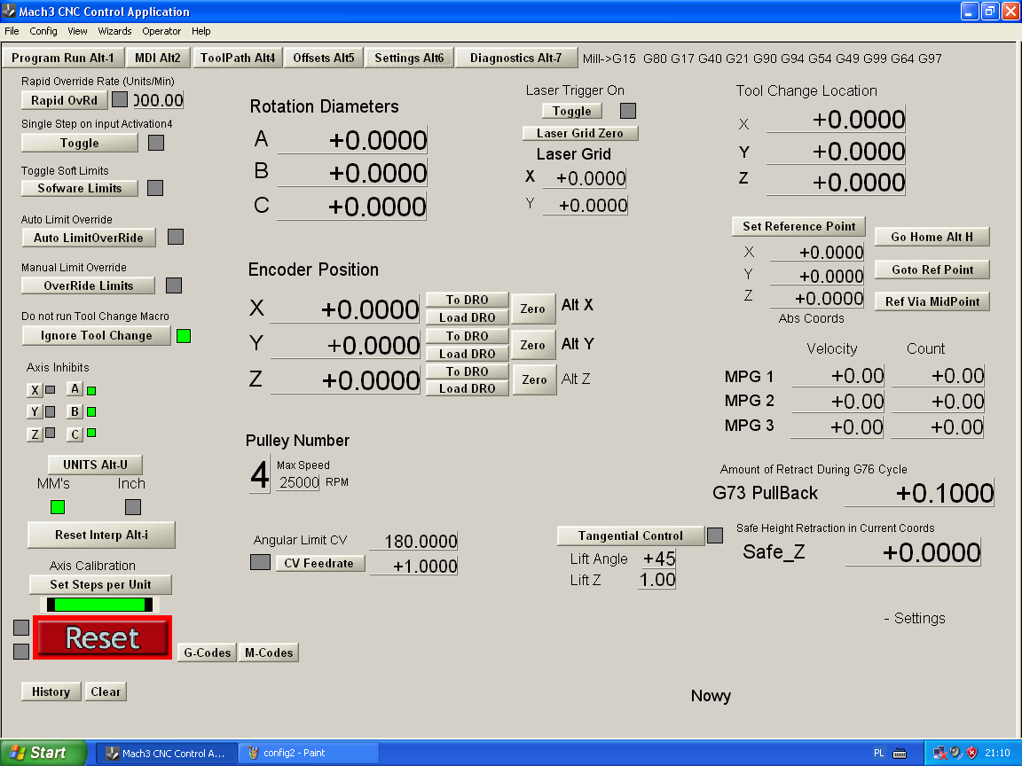The height and width of the screenshot is (766, 1022).
Task: Click Encoder Y Load DRO
Action: pyautogui.click(x=467, y=354)
